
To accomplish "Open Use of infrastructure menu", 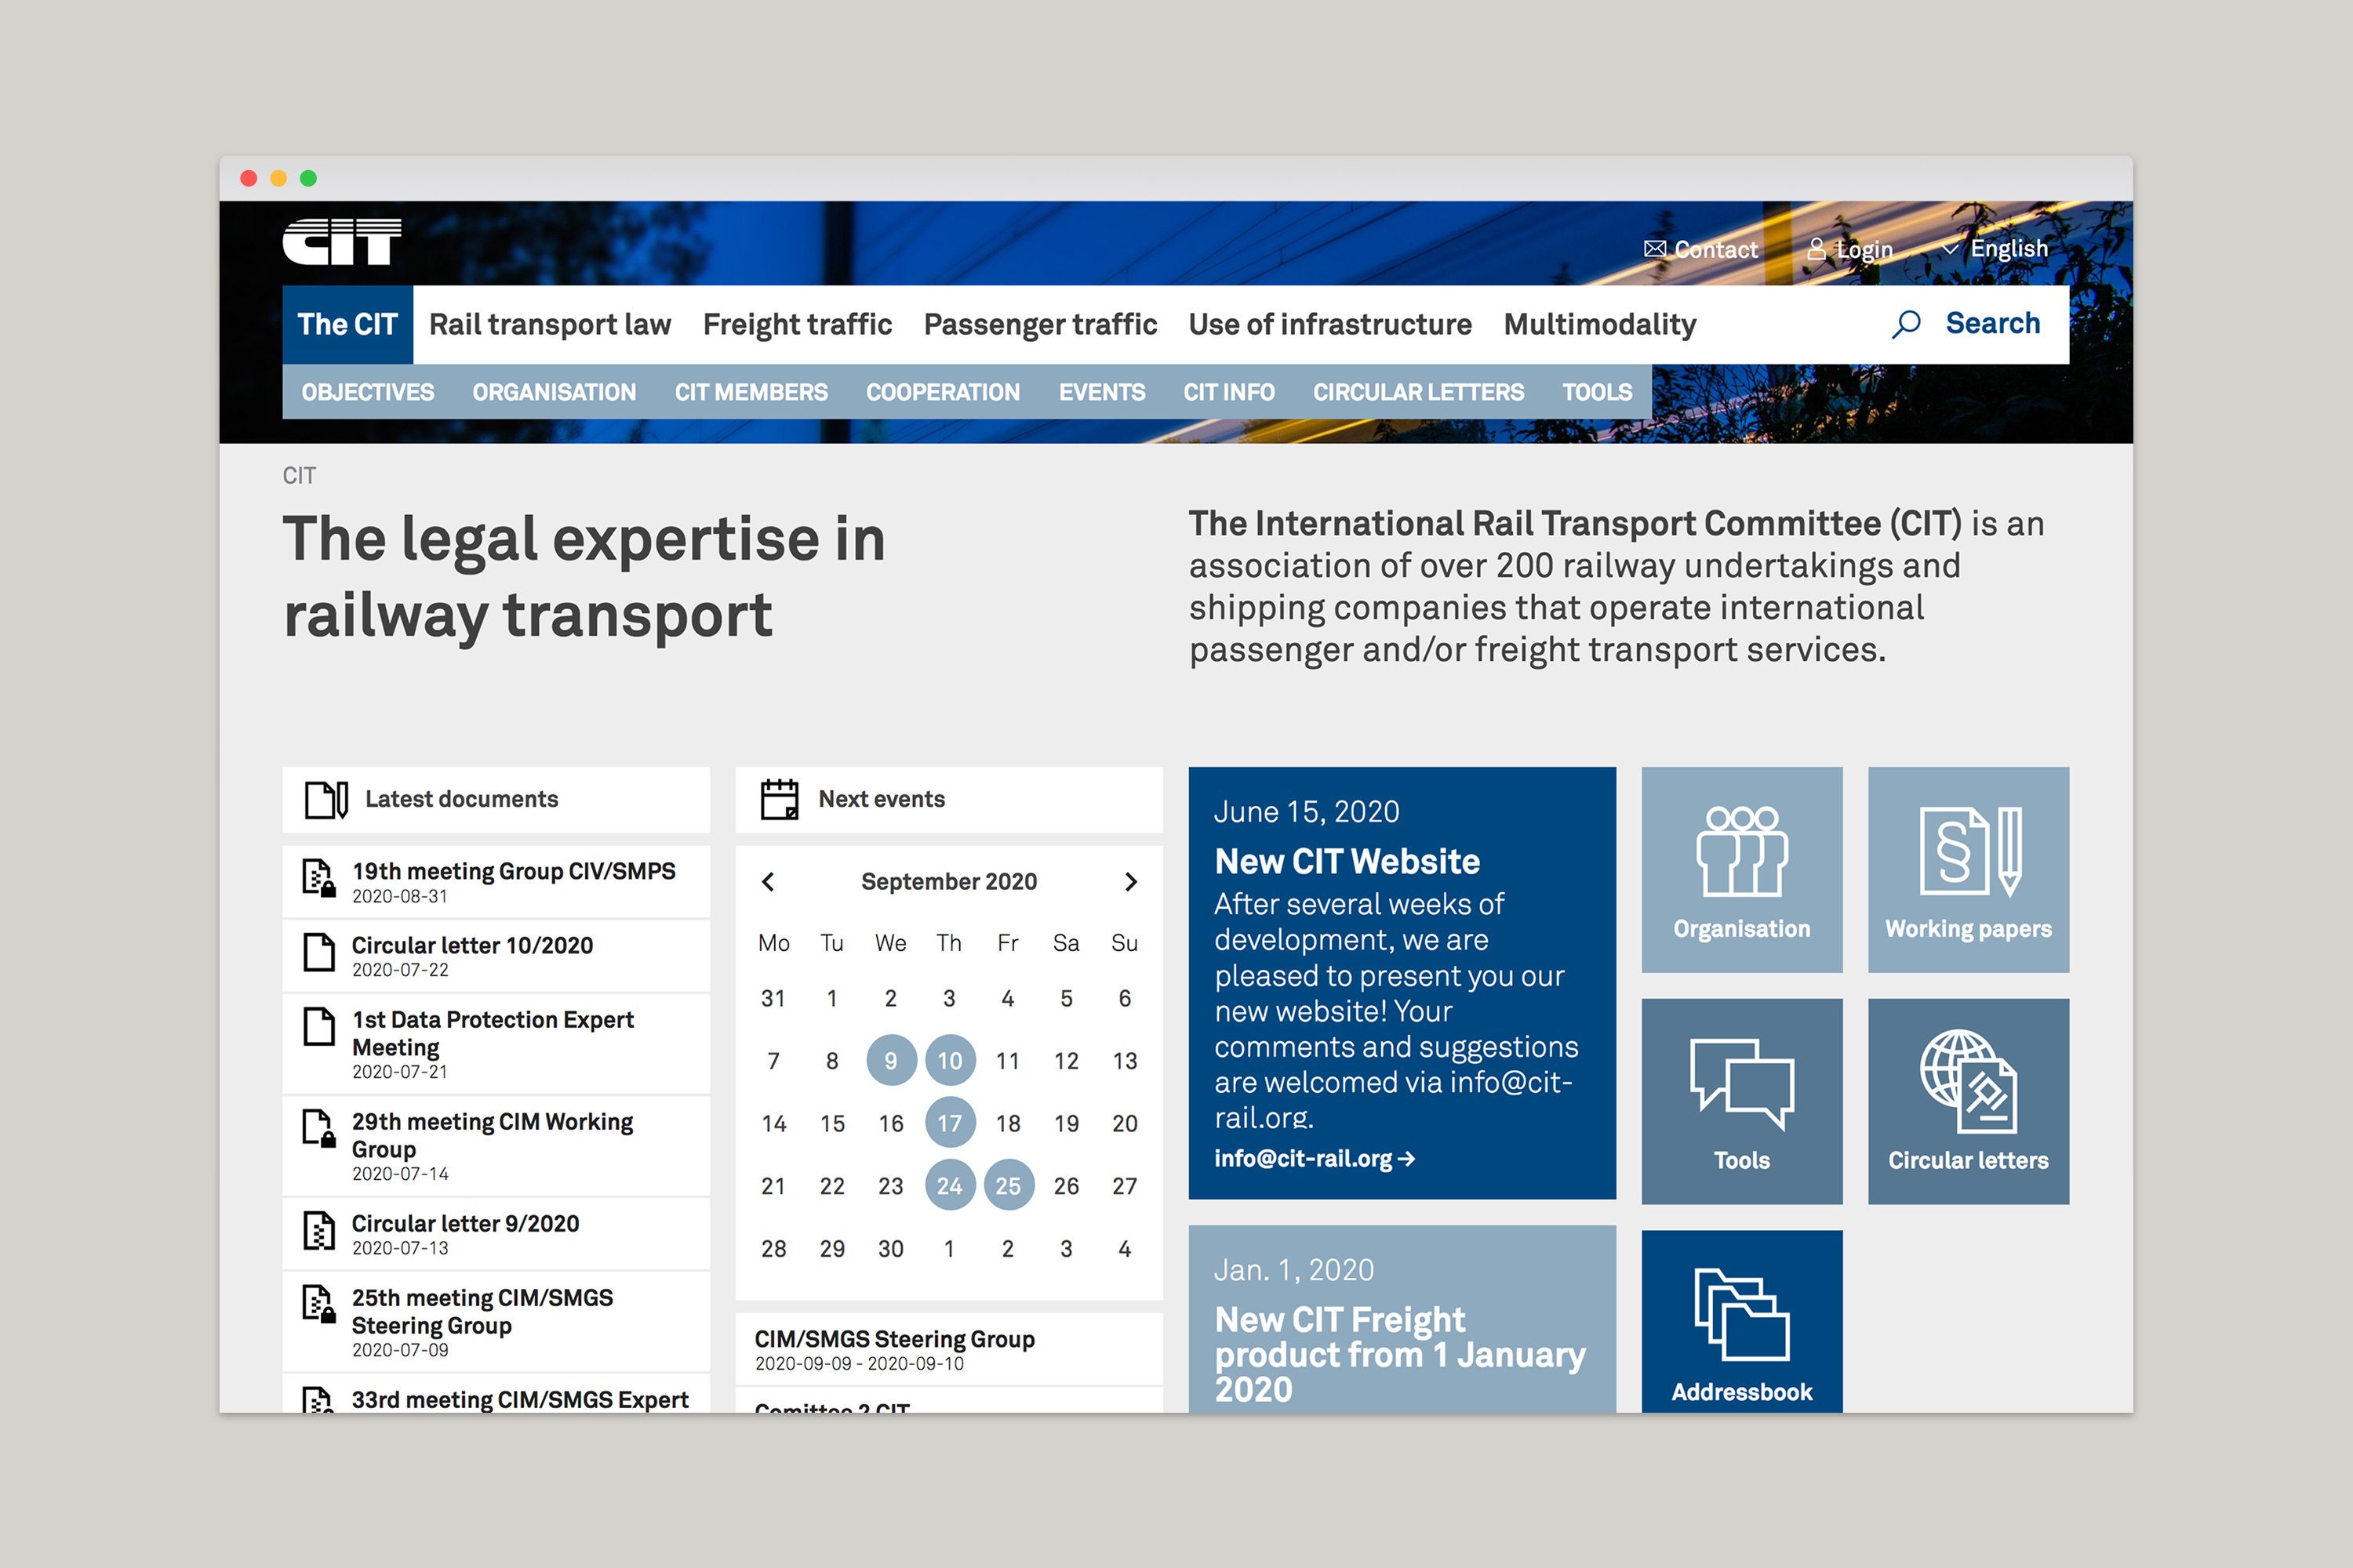I will pos(1330,324).
